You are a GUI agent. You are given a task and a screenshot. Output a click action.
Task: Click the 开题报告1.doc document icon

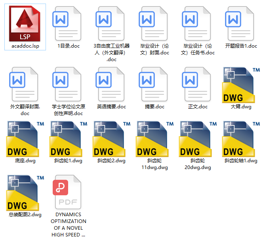click(x=240, y=23)
